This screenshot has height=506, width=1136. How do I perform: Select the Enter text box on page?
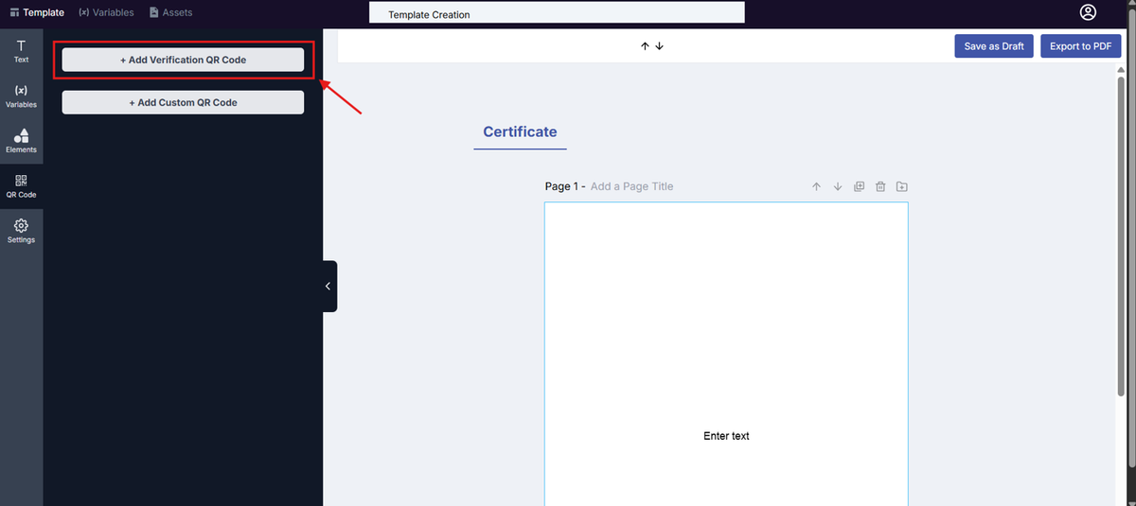(726, 436)
